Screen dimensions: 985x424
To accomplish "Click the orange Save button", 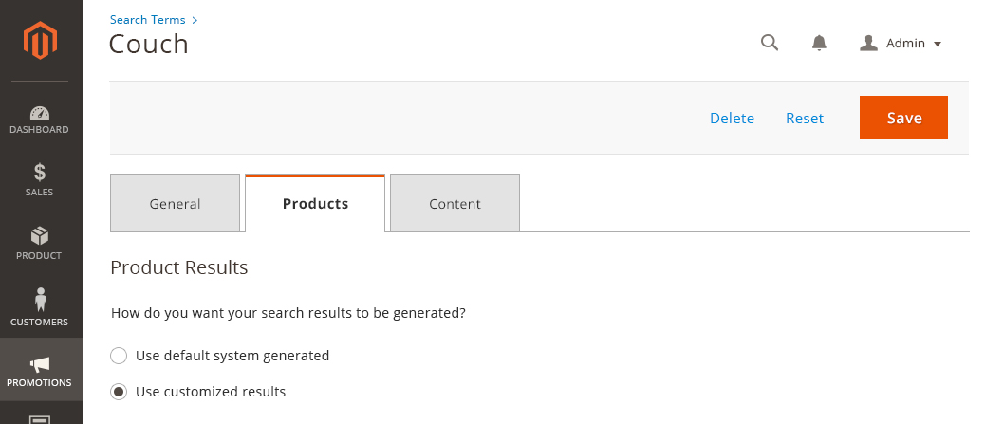I will (x=903, y=118).
